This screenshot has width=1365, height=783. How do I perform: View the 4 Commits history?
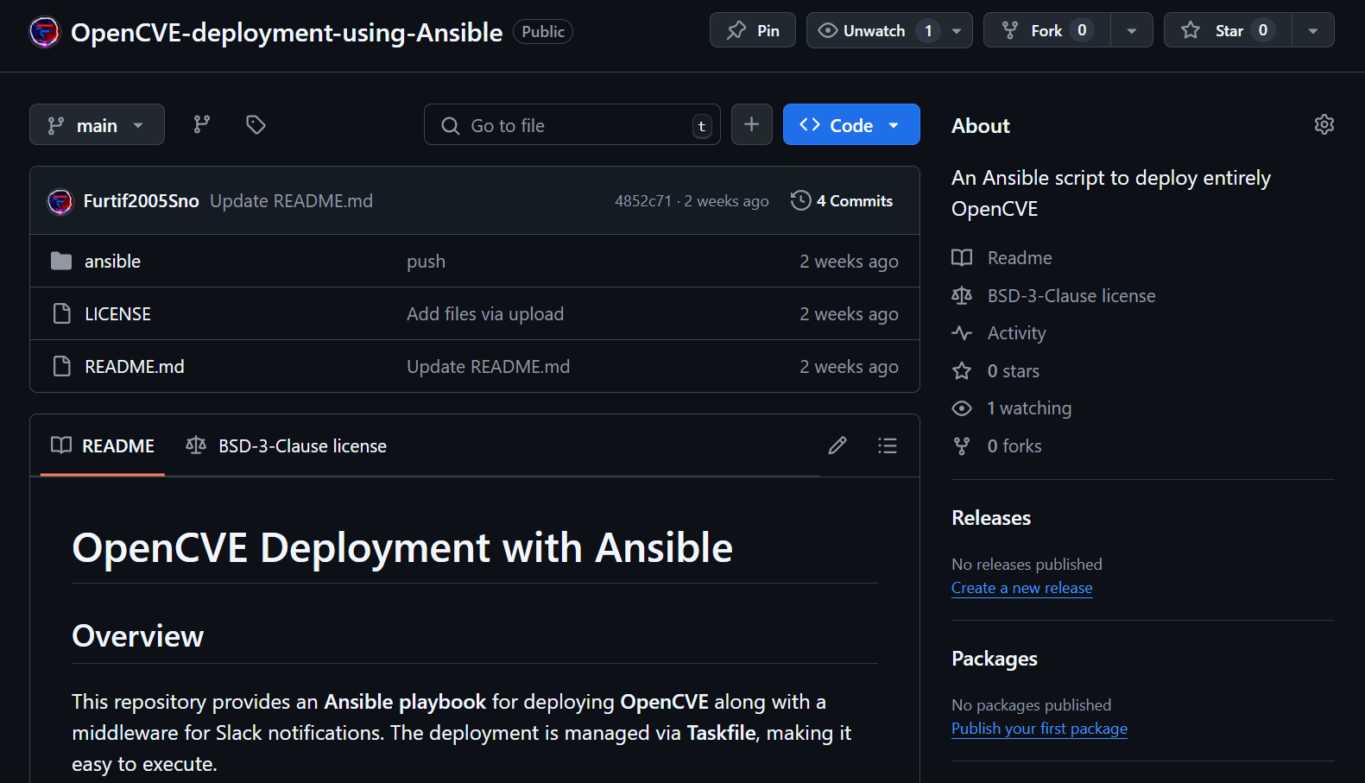pyautogui.click(x=842, y=200)
